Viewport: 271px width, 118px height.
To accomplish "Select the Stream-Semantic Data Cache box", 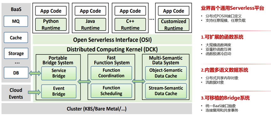I will tap(166, 91).
